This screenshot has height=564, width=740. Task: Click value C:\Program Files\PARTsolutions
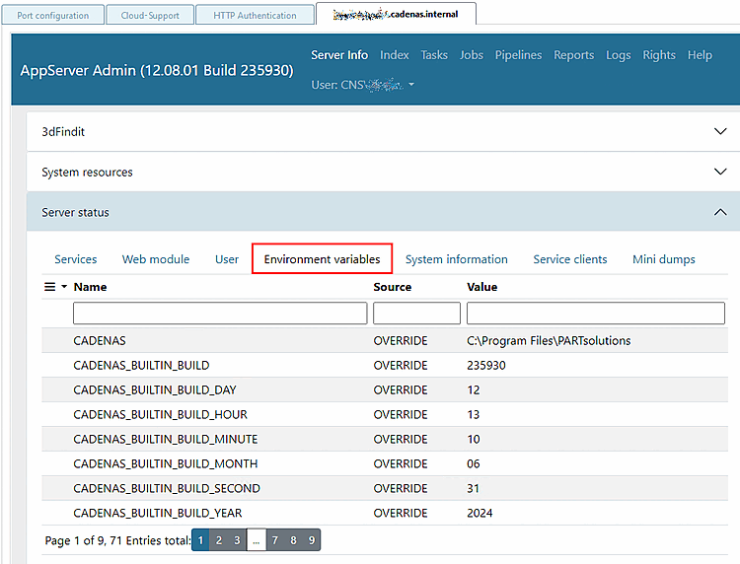(549, 340)
